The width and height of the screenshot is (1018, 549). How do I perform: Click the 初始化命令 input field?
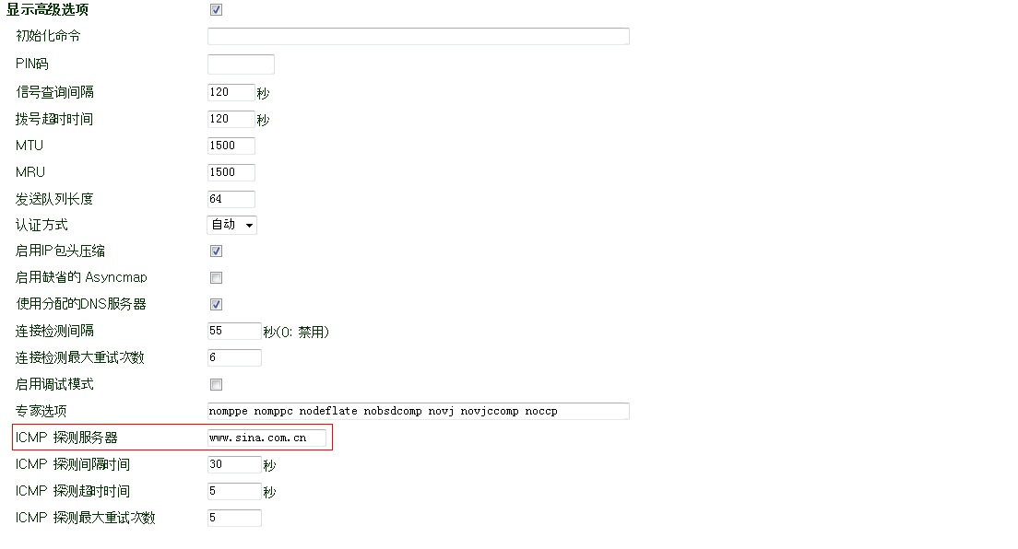[x=418, y=37]
